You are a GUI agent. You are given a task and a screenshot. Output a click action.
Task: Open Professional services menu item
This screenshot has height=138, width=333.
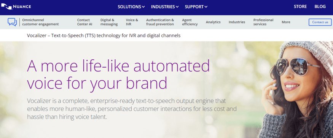click(x=263, y=22)
